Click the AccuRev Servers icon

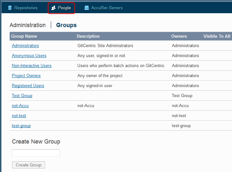tap(87, 8)
